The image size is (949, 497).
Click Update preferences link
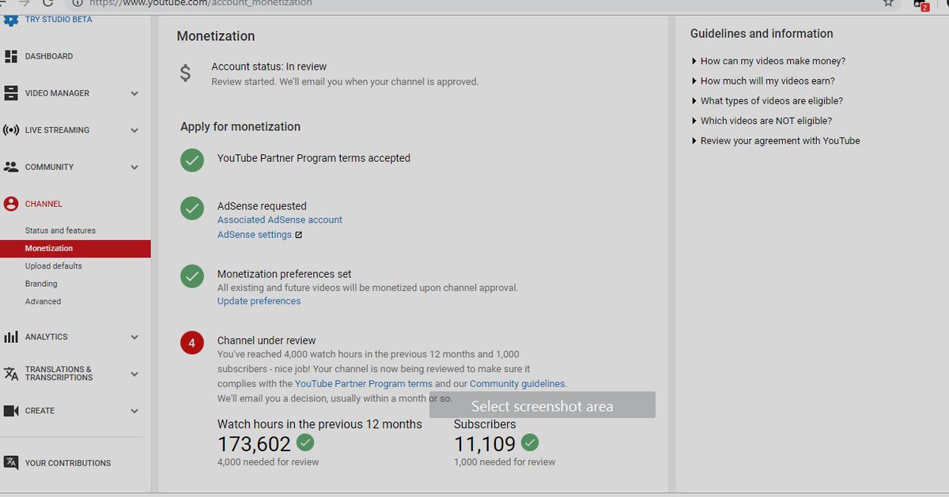[259, 301]
